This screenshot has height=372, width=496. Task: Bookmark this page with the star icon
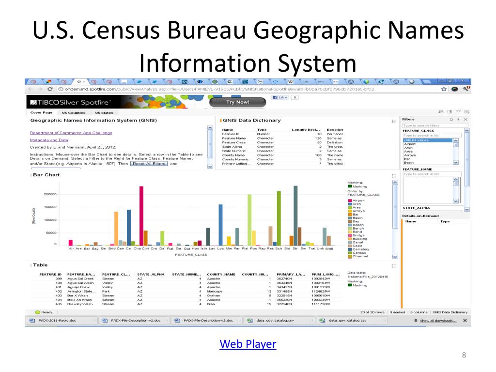[444, 89]
